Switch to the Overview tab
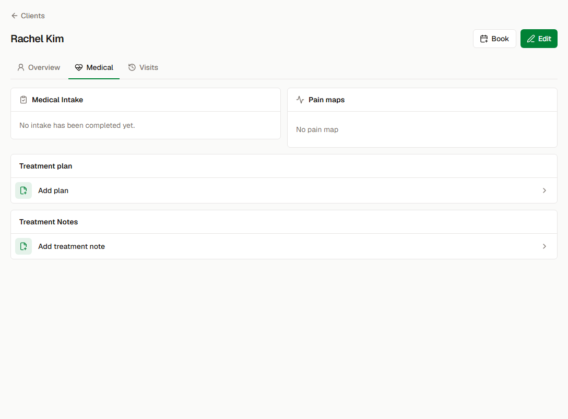 pyautogui.click(x=39, y=67)
